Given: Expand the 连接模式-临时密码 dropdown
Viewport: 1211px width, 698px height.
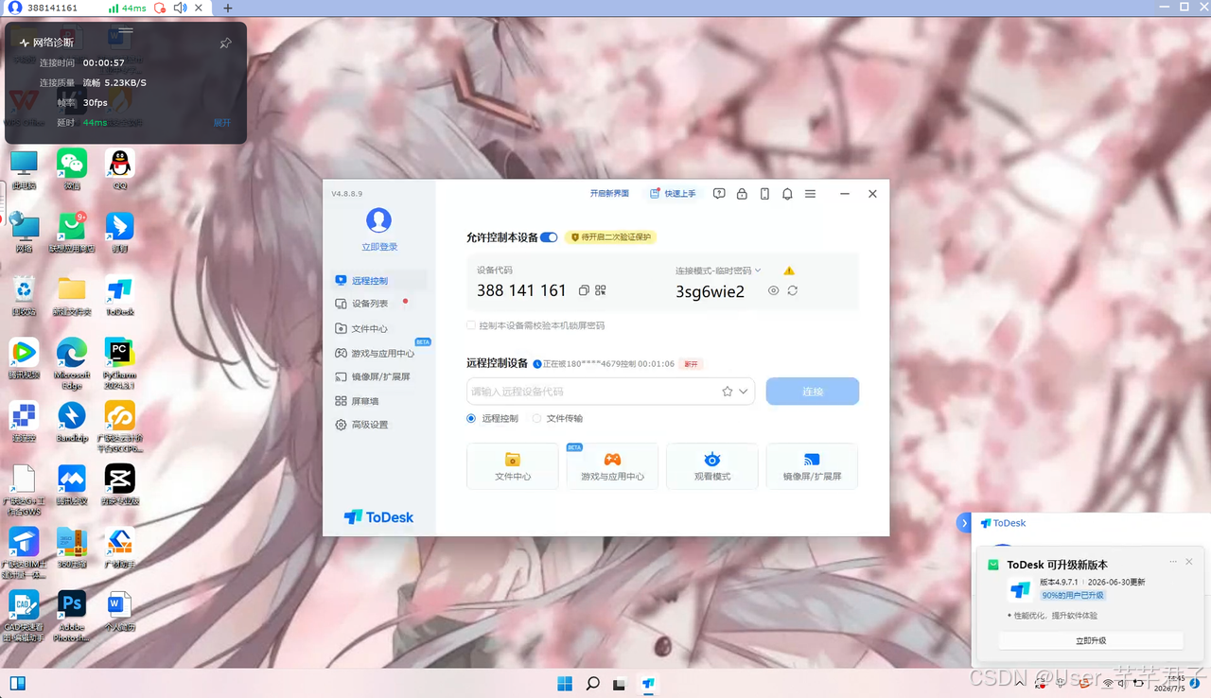Looking at the screenshot, I should click(x=718, y=270).
